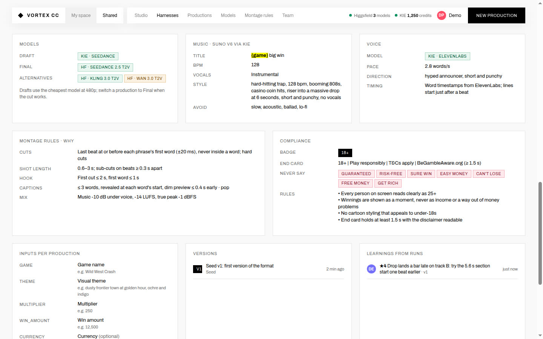Click the GET RICH never-say tag
The width and height of the screenshot is (543, 339).
[x=388, y=183]
